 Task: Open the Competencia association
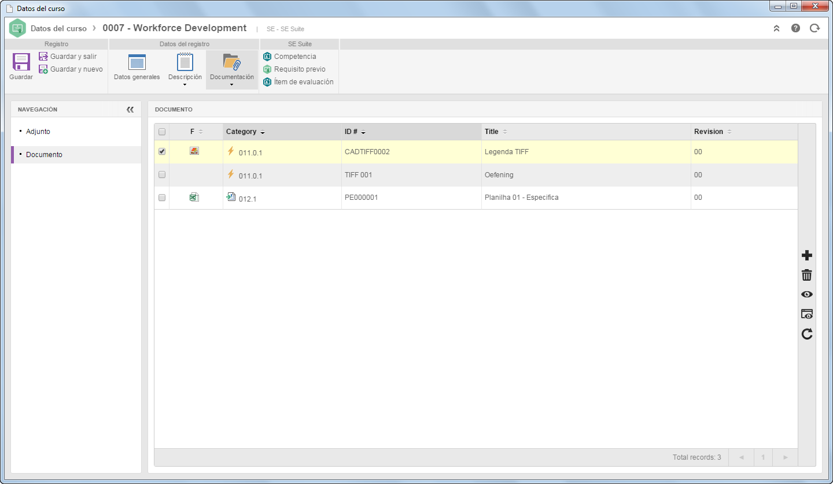290,57
